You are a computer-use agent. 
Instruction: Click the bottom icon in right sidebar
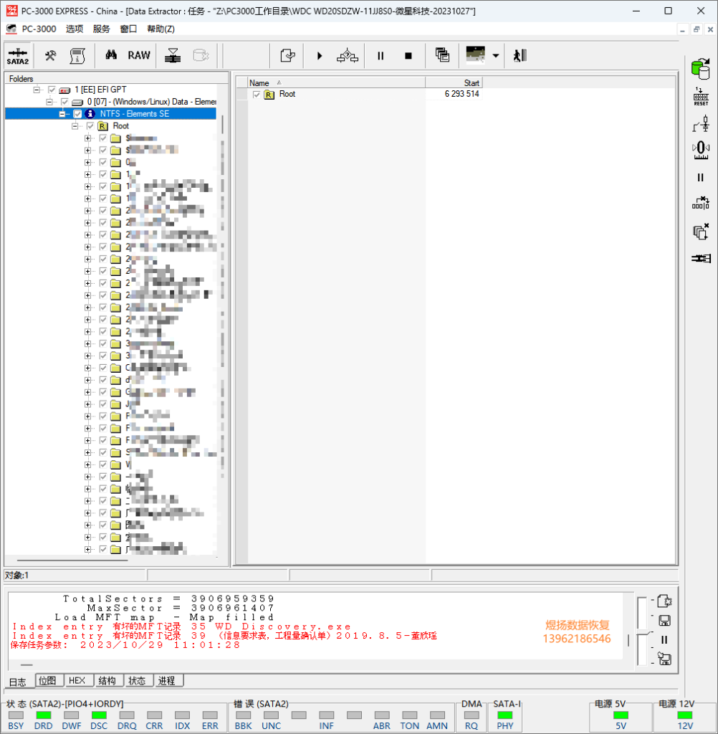click(x=701, y=258)
